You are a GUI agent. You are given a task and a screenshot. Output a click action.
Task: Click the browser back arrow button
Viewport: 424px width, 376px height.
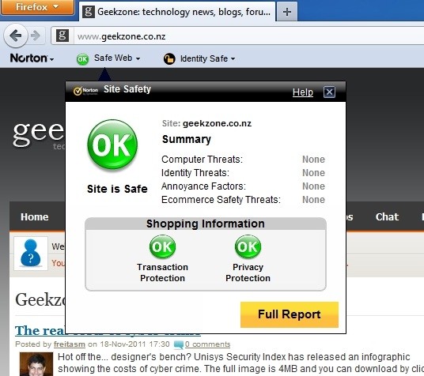coord(15,36)
